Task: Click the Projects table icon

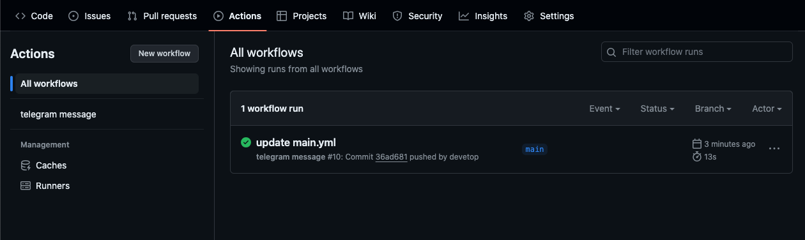Action: point(282,16)
